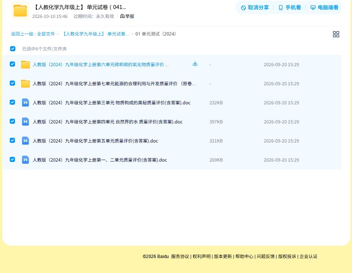The width and height of the screenshot is (352, 273).
Task: Click 取消分享 cancel share button
Action: tap(255, 7)
